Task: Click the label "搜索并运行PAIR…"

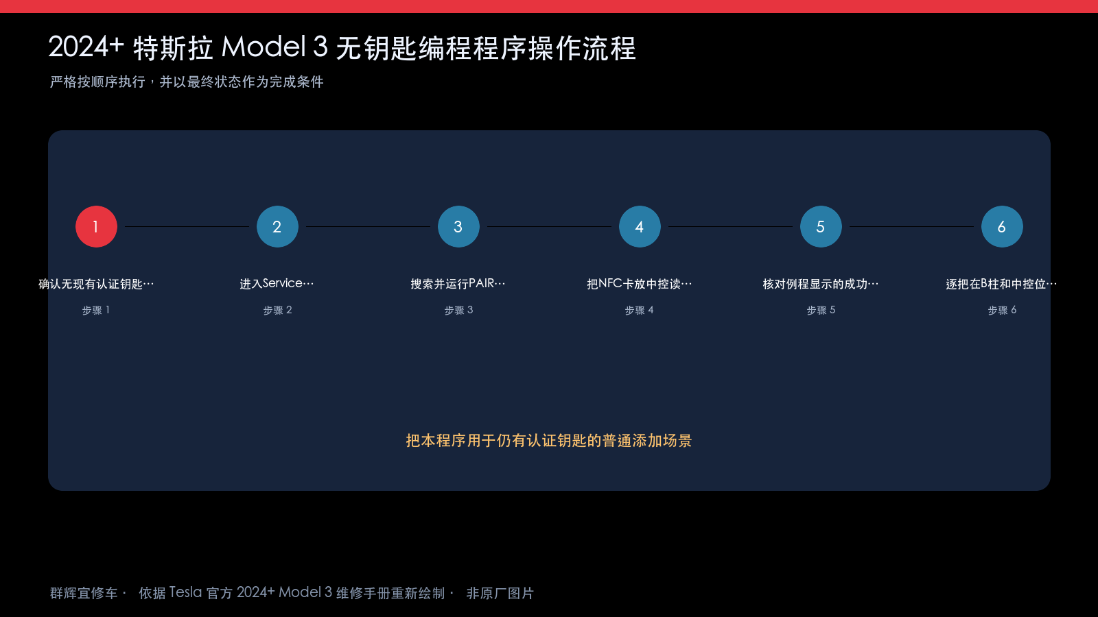Action: [458, 284]
